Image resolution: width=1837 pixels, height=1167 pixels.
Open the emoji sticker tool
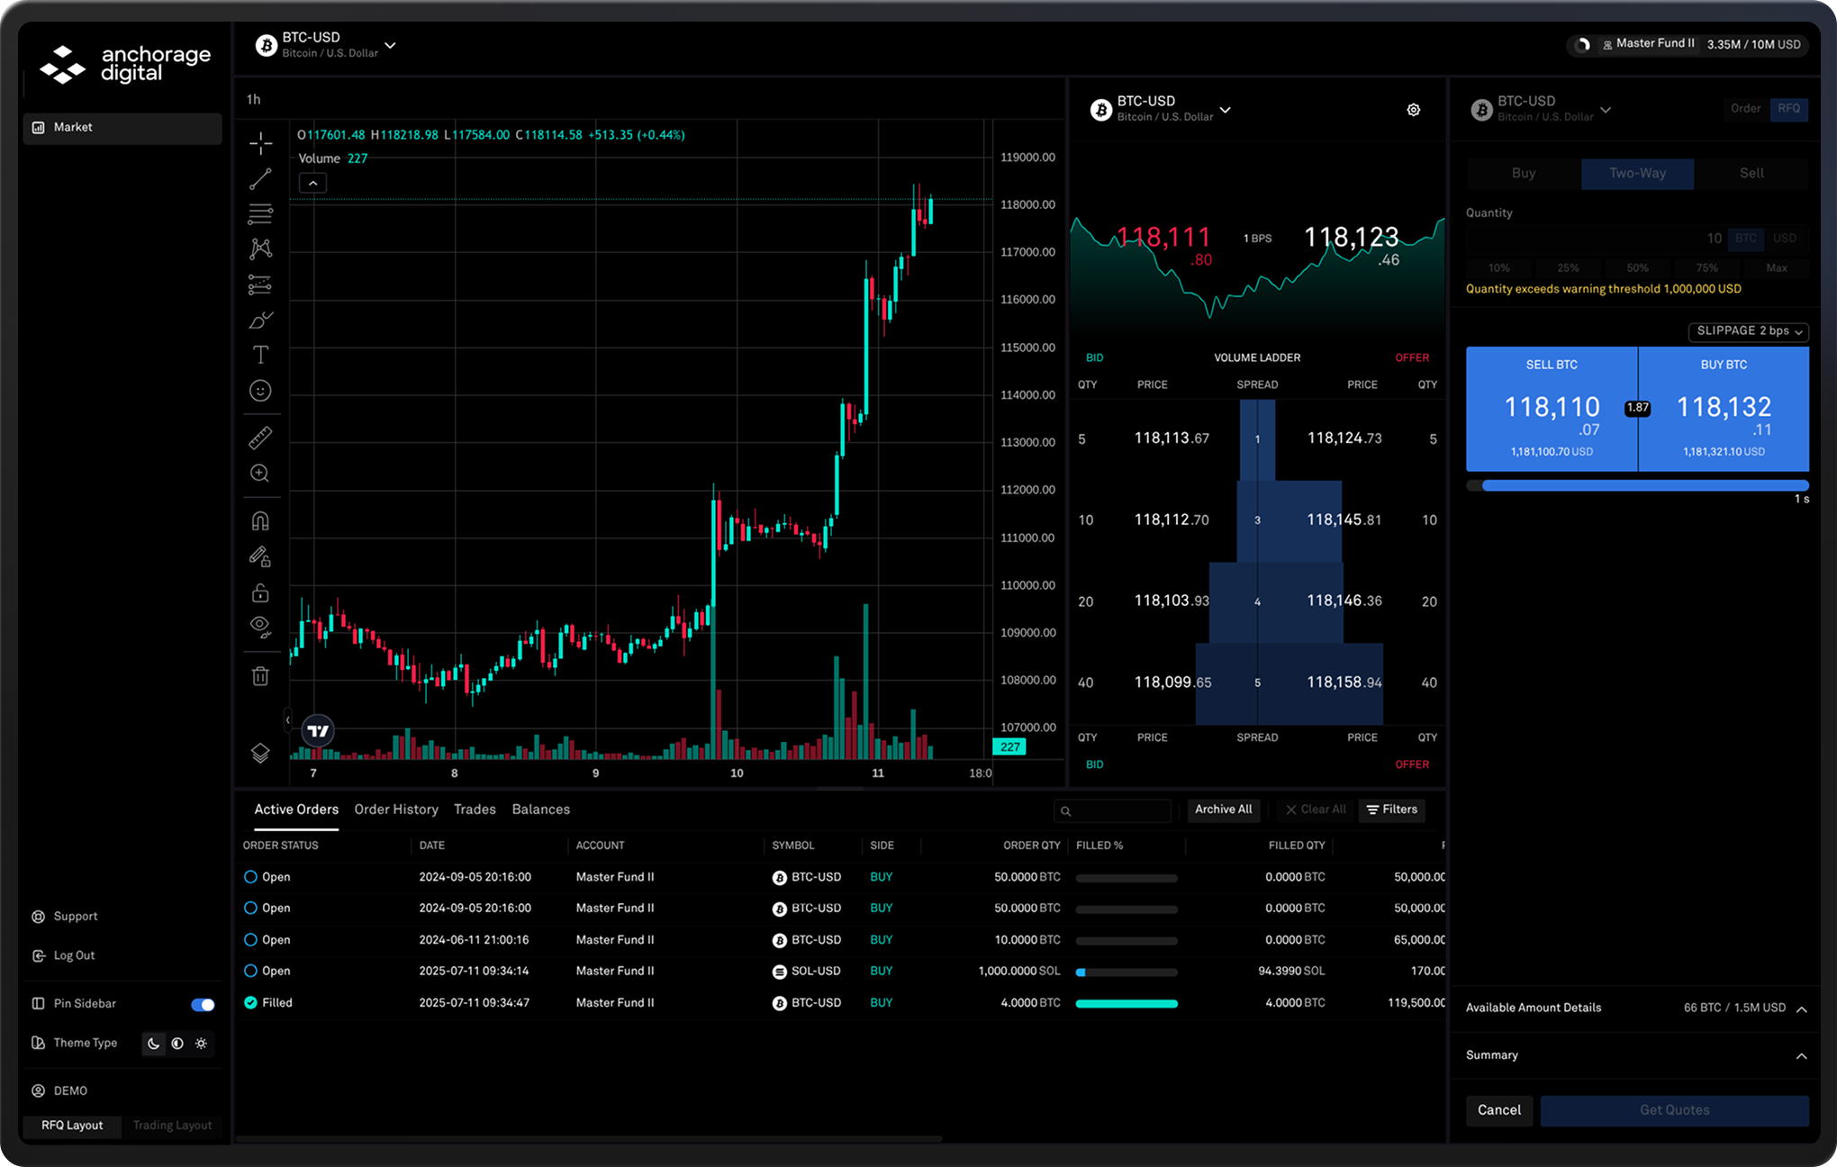(260, 390)
